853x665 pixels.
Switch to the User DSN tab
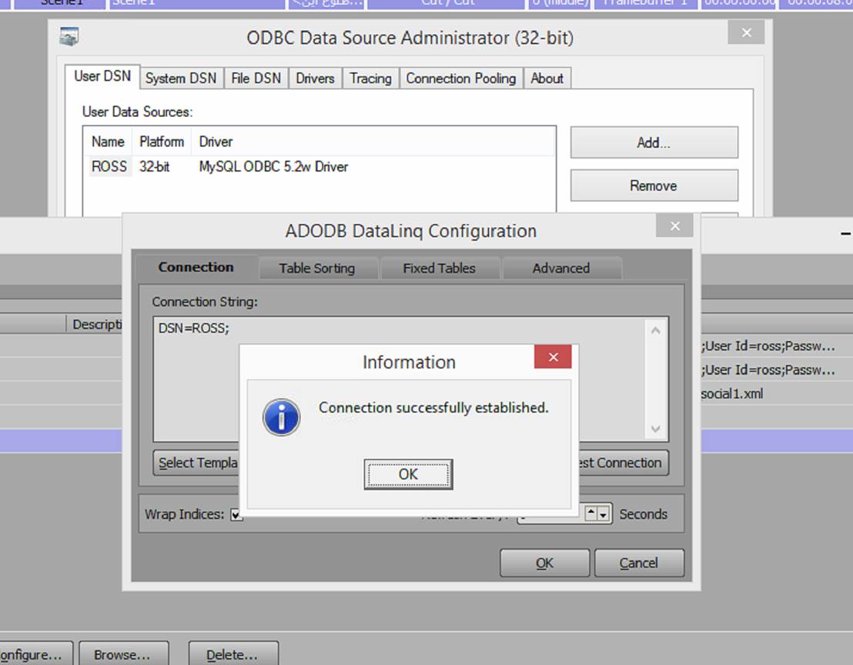click(x=102, y=76)
